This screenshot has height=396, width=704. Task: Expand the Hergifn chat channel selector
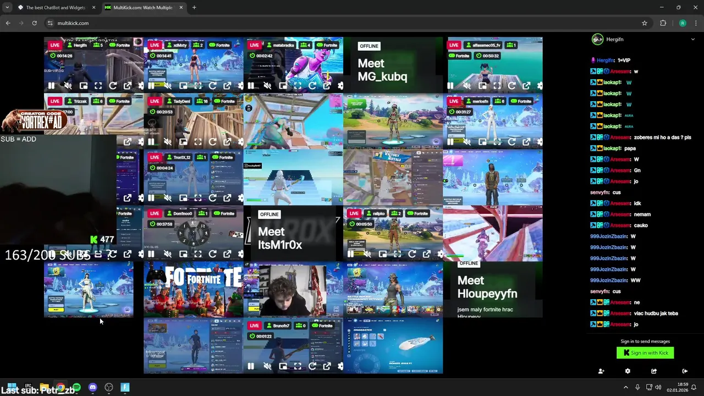tap(692, 40)
